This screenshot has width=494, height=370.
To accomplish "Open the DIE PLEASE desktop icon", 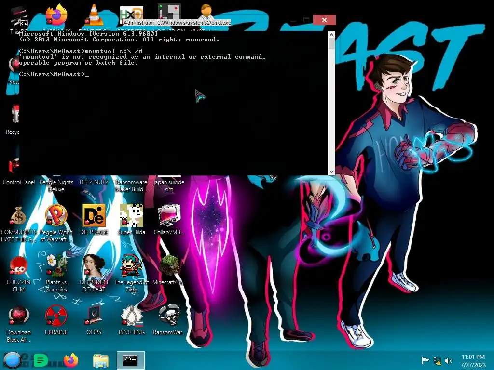I will pyautogui.click(x=94, y=215).
